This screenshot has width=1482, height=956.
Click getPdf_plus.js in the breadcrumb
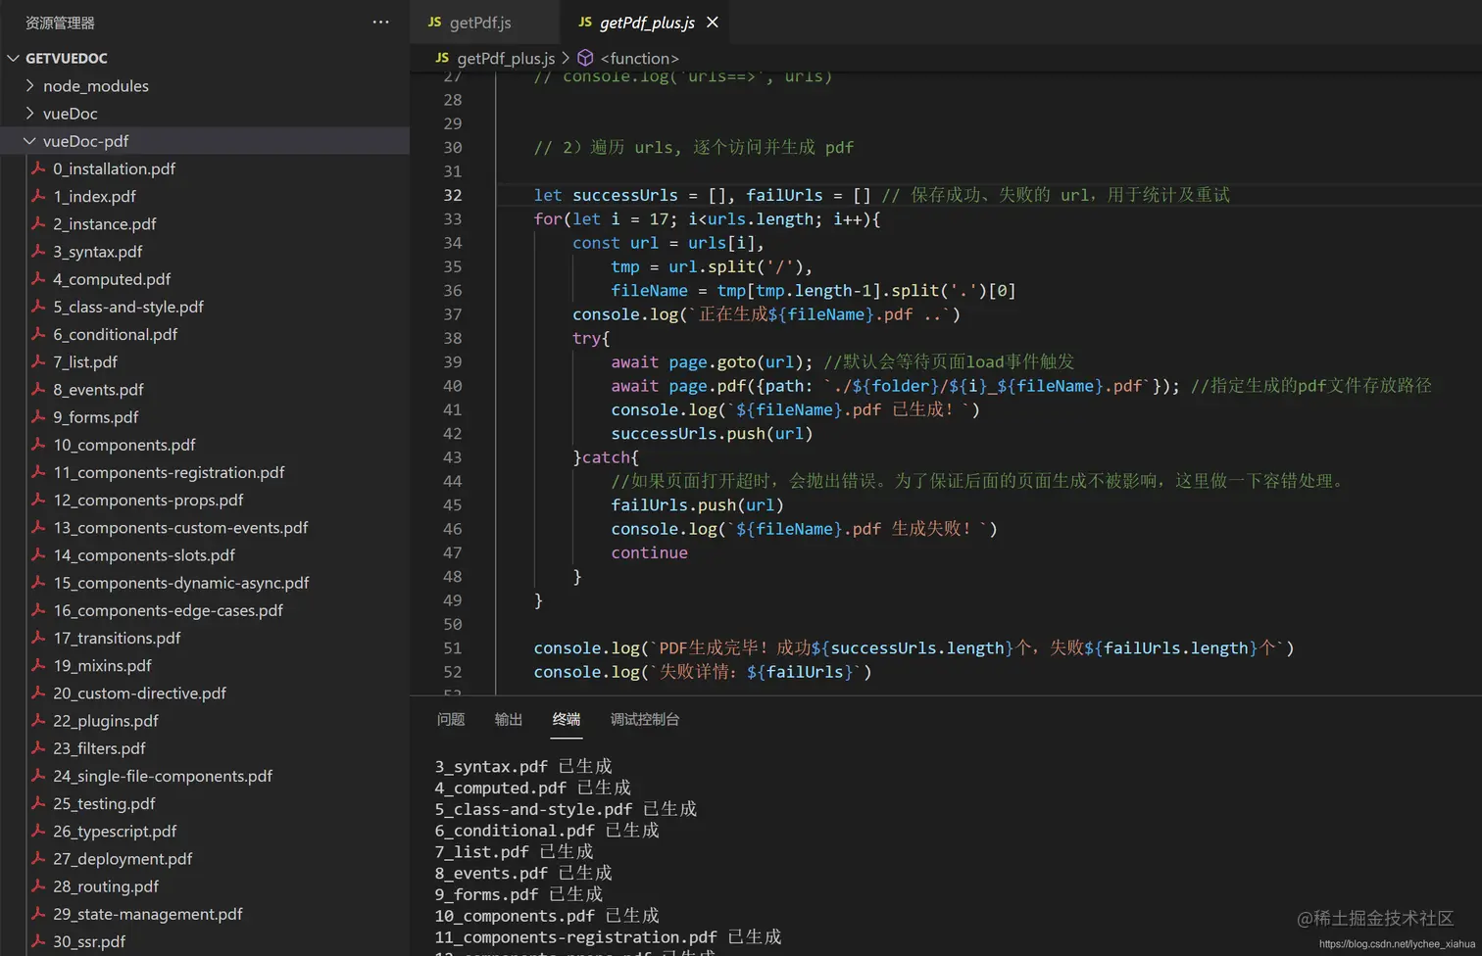click(x=506, y=59)
